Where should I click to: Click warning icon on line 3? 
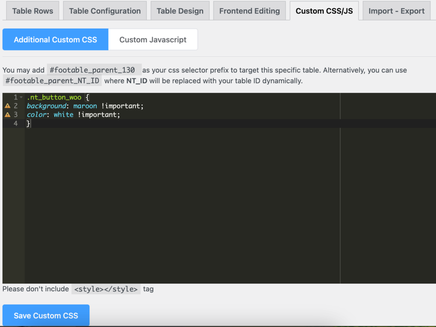coord(8,115)
